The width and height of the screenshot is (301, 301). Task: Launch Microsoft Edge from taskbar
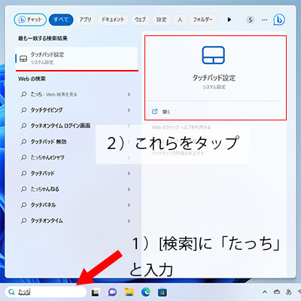[x=146, y=292]
